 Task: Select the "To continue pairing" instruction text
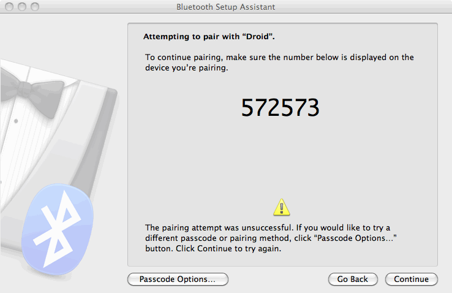pyautogui.click(x=279, y=63)
